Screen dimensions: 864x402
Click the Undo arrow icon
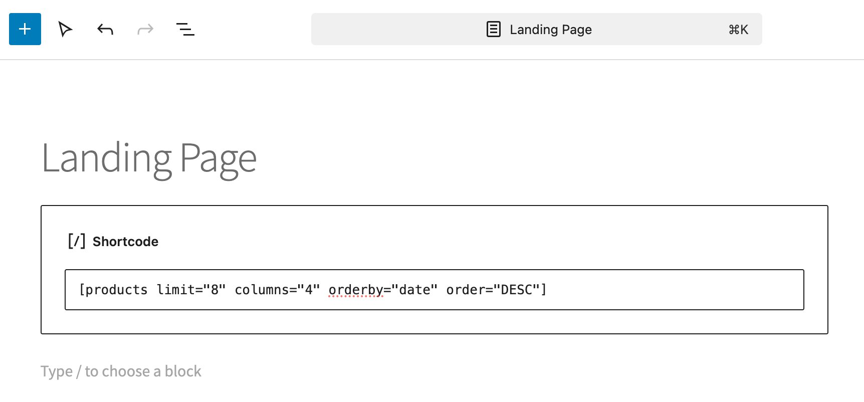click(x=105, y=29)
